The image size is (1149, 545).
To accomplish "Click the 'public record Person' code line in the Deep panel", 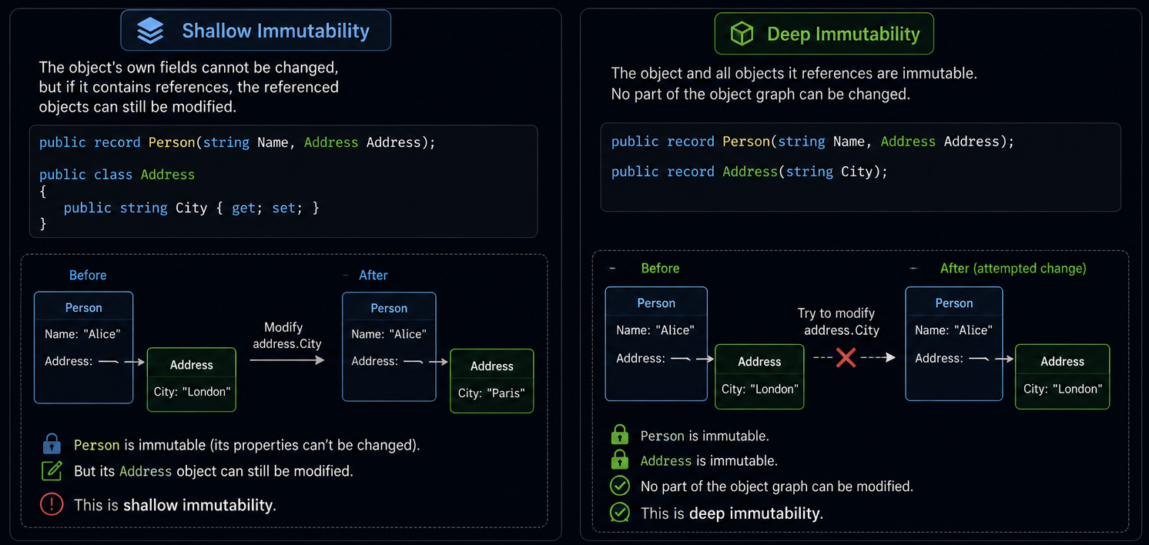I will [813, 142].
